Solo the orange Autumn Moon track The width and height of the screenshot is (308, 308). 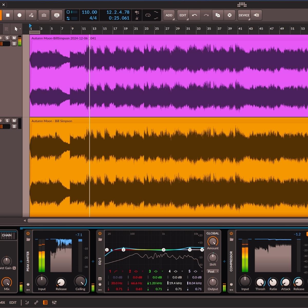tap(7, 121)
